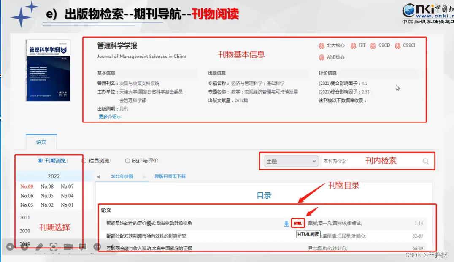Screen dimensions: 454x262
Task: Click the (2021)复合影响因子 4.1 text
Action: tap(343, 84)
